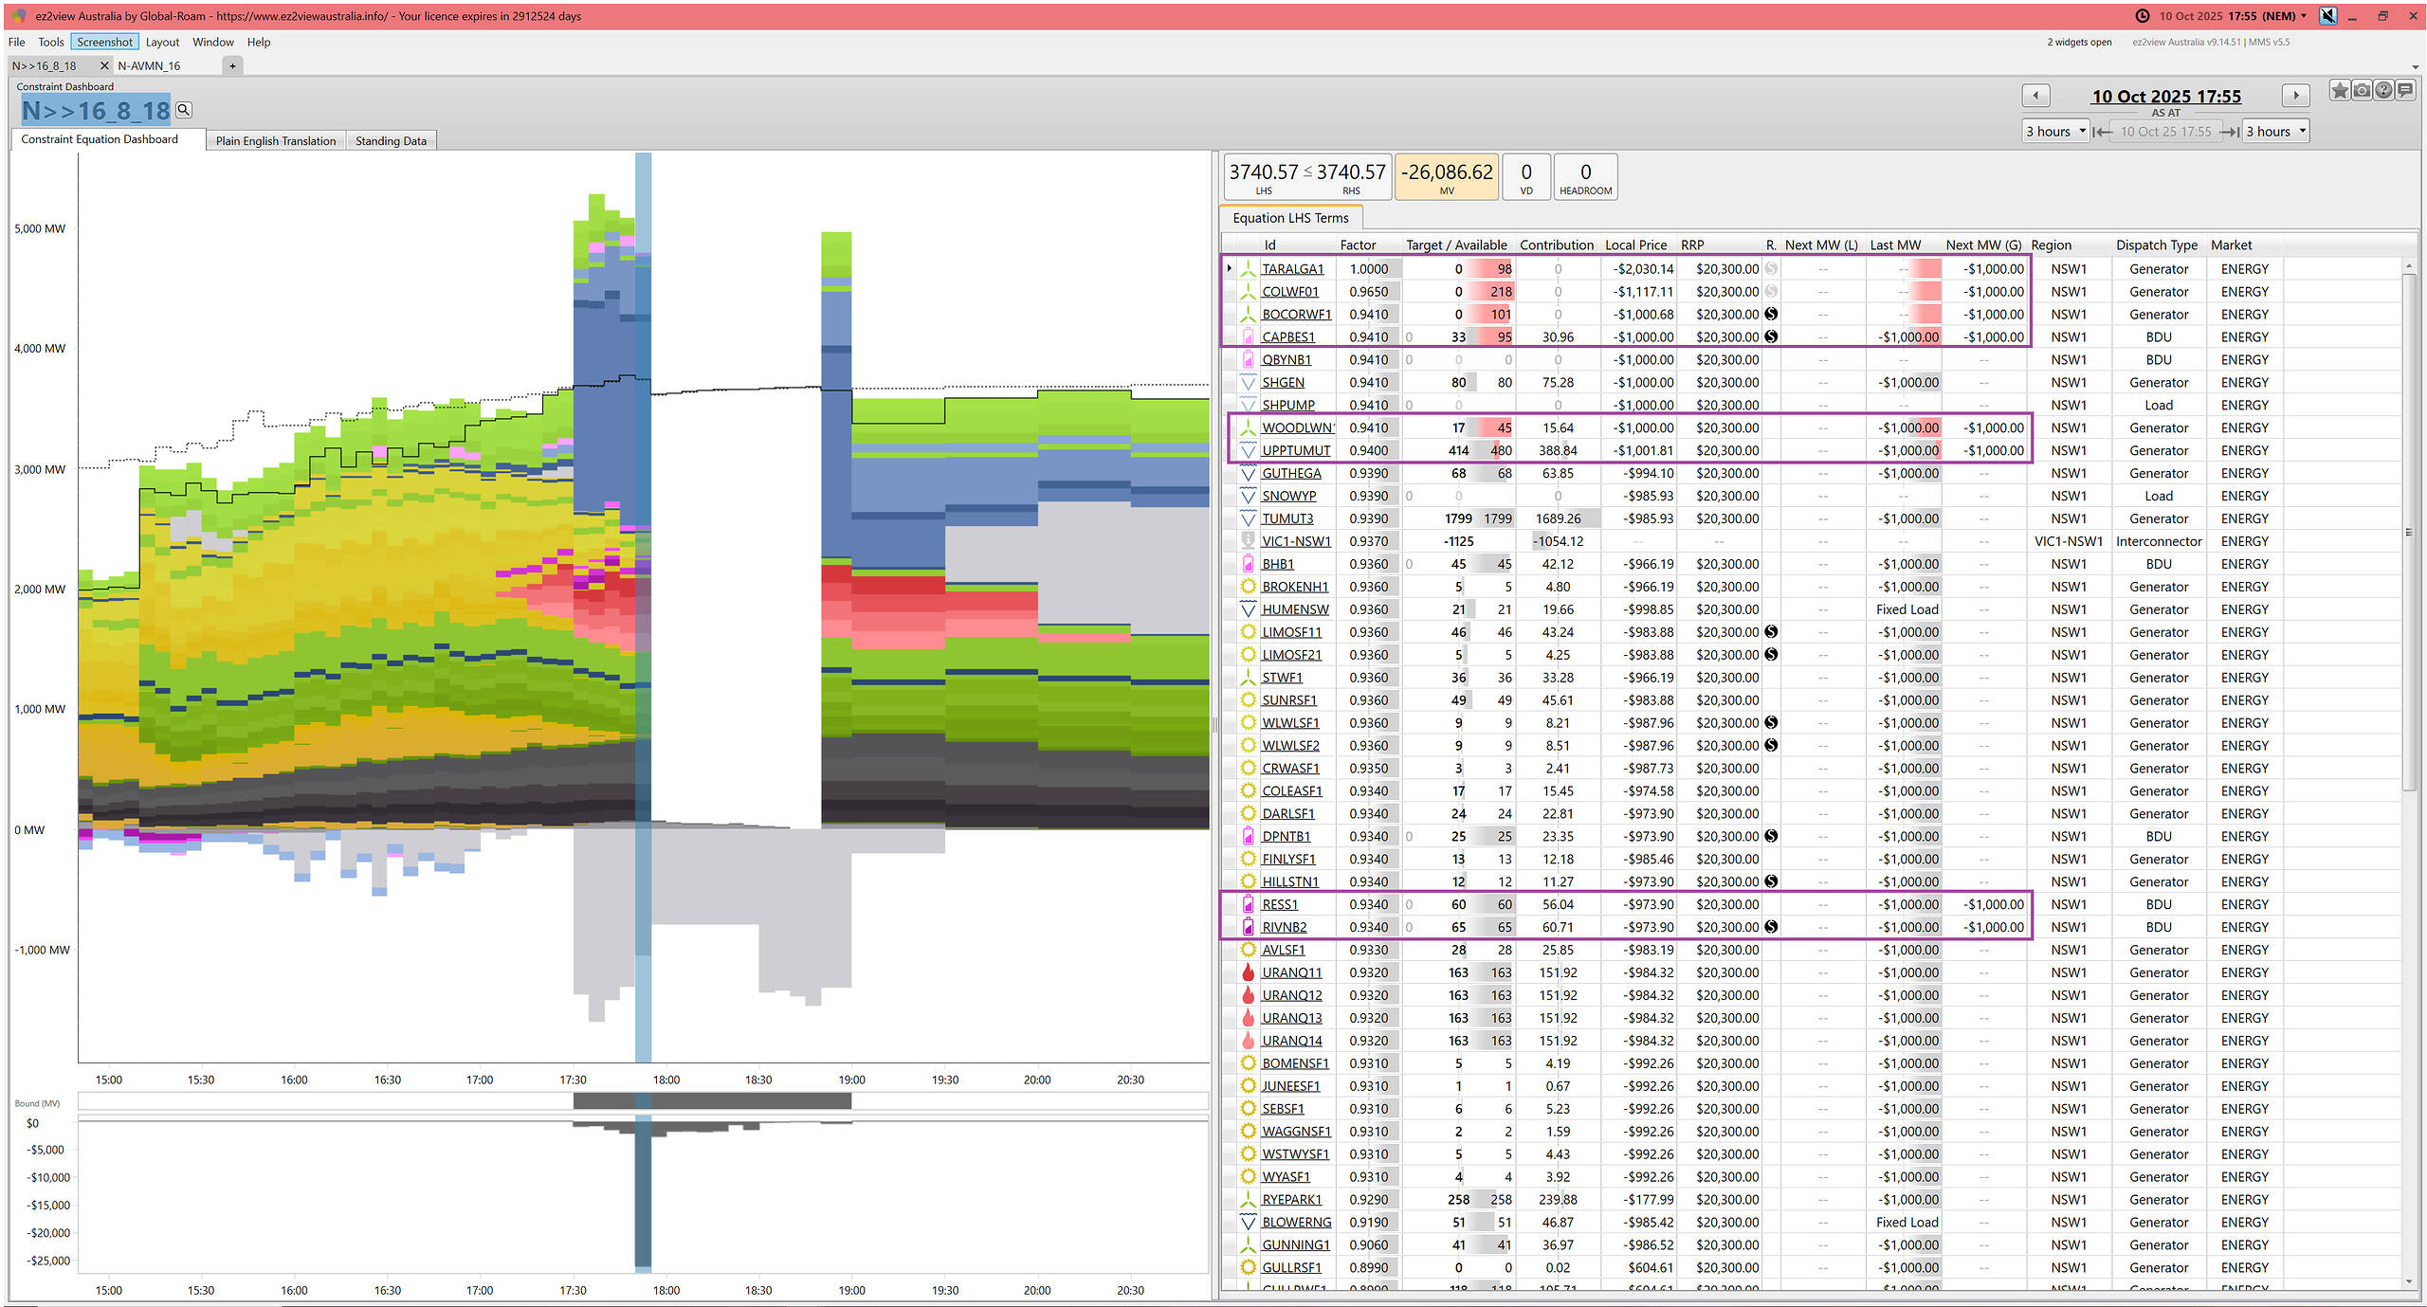Click the 10 Oct 2025 17:55 date link

coord(2165,97)
